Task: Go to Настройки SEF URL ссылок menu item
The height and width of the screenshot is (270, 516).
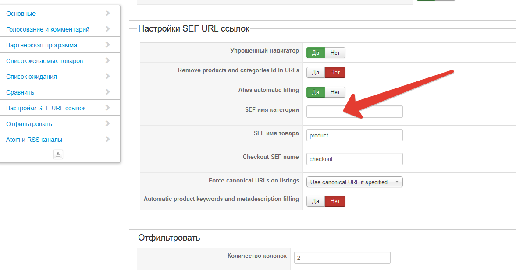Action: coord(46,108)
